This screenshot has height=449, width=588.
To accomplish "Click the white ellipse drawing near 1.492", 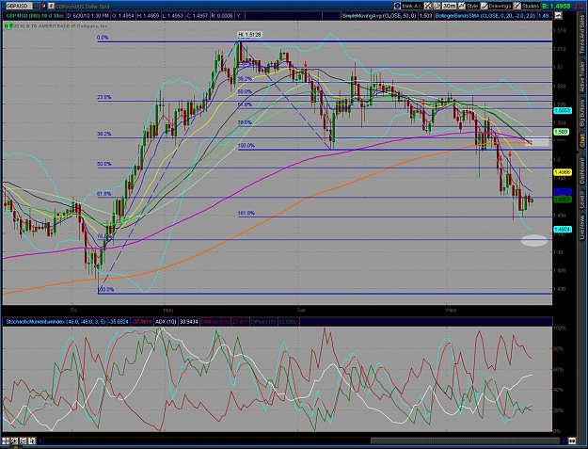I will pos(534,240).
